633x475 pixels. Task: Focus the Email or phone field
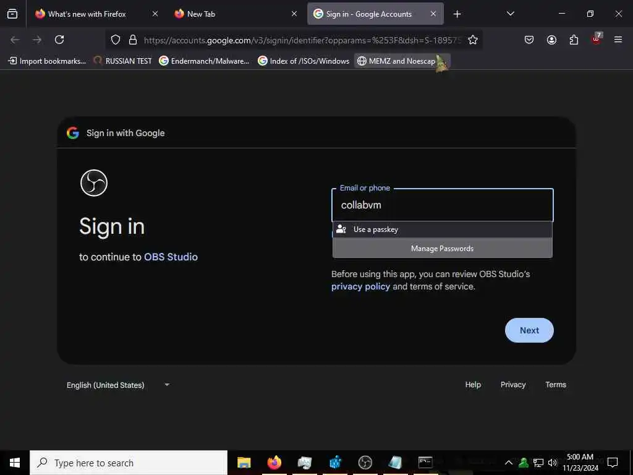[443, 205]
